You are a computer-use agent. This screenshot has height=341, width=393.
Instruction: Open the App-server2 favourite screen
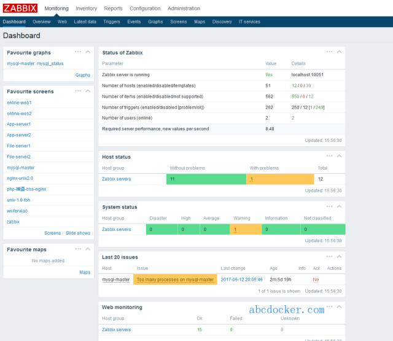pos(19,135)
